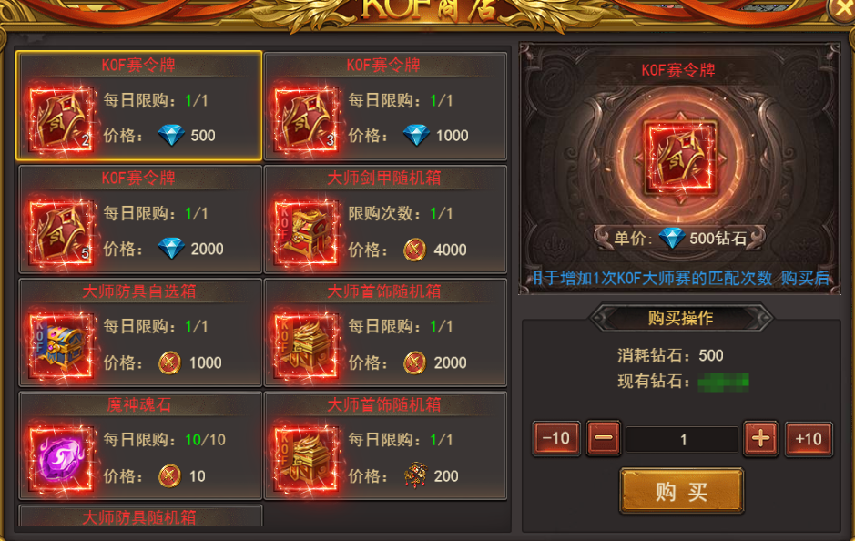Click the large KOF token preview image
Image resolution: width=855 pixels, height=541 pixels.
click(680, 158)
